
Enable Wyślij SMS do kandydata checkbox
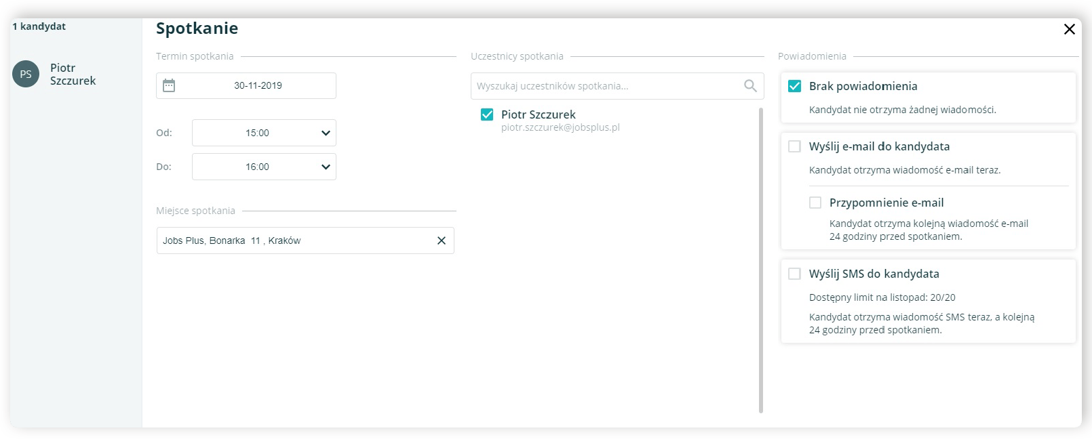point(794,274)
